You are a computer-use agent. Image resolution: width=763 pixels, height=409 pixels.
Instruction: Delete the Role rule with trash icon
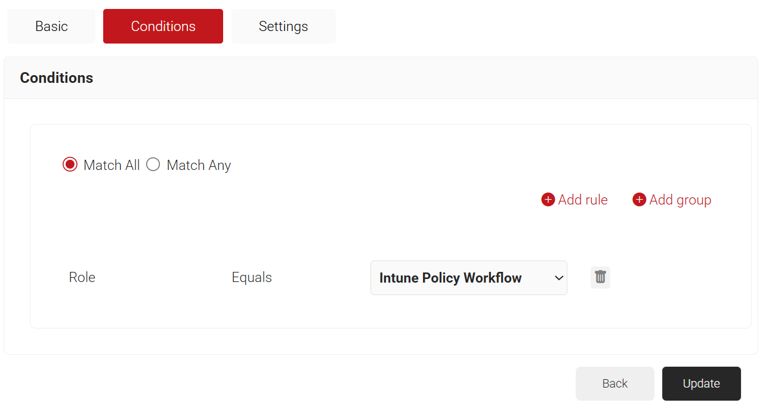[600, 277]
